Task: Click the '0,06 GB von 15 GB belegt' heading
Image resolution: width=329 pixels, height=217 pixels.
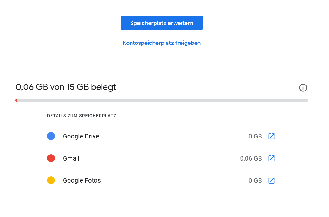Action: [x=66, y=87]
